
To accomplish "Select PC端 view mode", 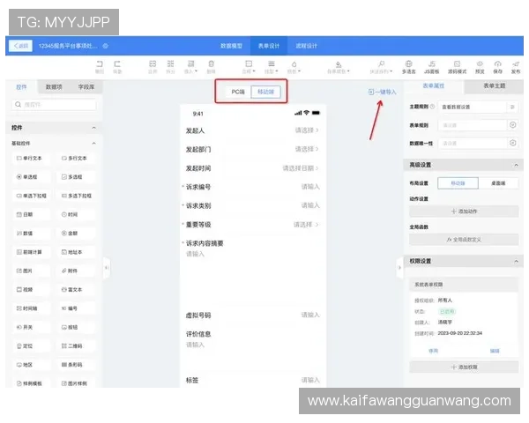I will tap(238, 92).
